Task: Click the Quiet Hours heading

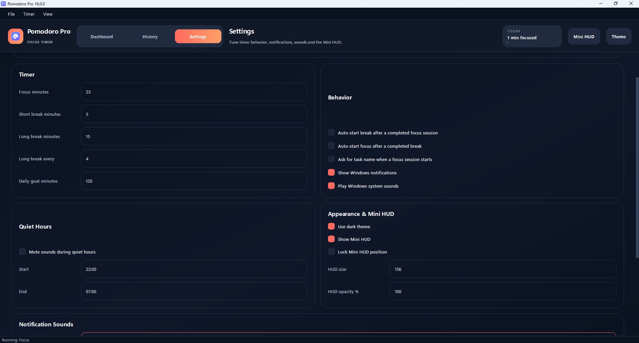Action: pyautogui.click(x=35, y=227)
